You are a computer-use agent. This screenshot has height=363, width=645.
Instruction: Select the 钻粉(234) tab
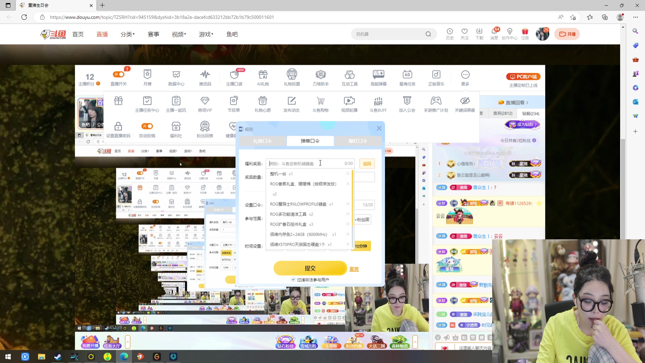coord(531,114)
